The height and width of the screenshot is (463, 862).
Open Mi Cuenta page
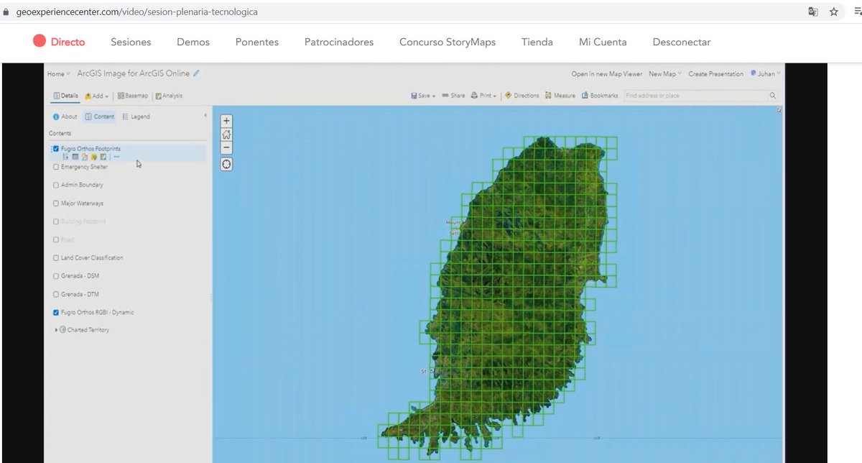point(603,42)
